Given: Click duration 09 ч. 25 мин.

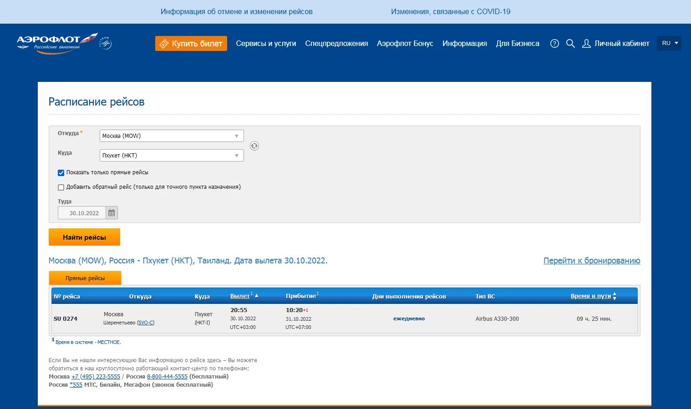Looking at the screenshot, I should tap(594, 319).
